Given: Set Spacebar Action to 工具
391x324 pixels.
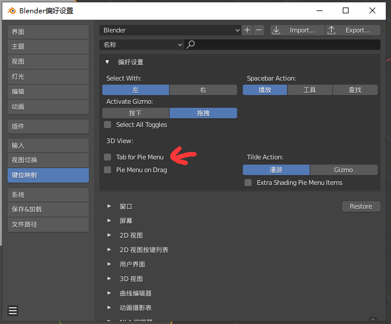Looking at the screenshot, I should click(310, 90).
